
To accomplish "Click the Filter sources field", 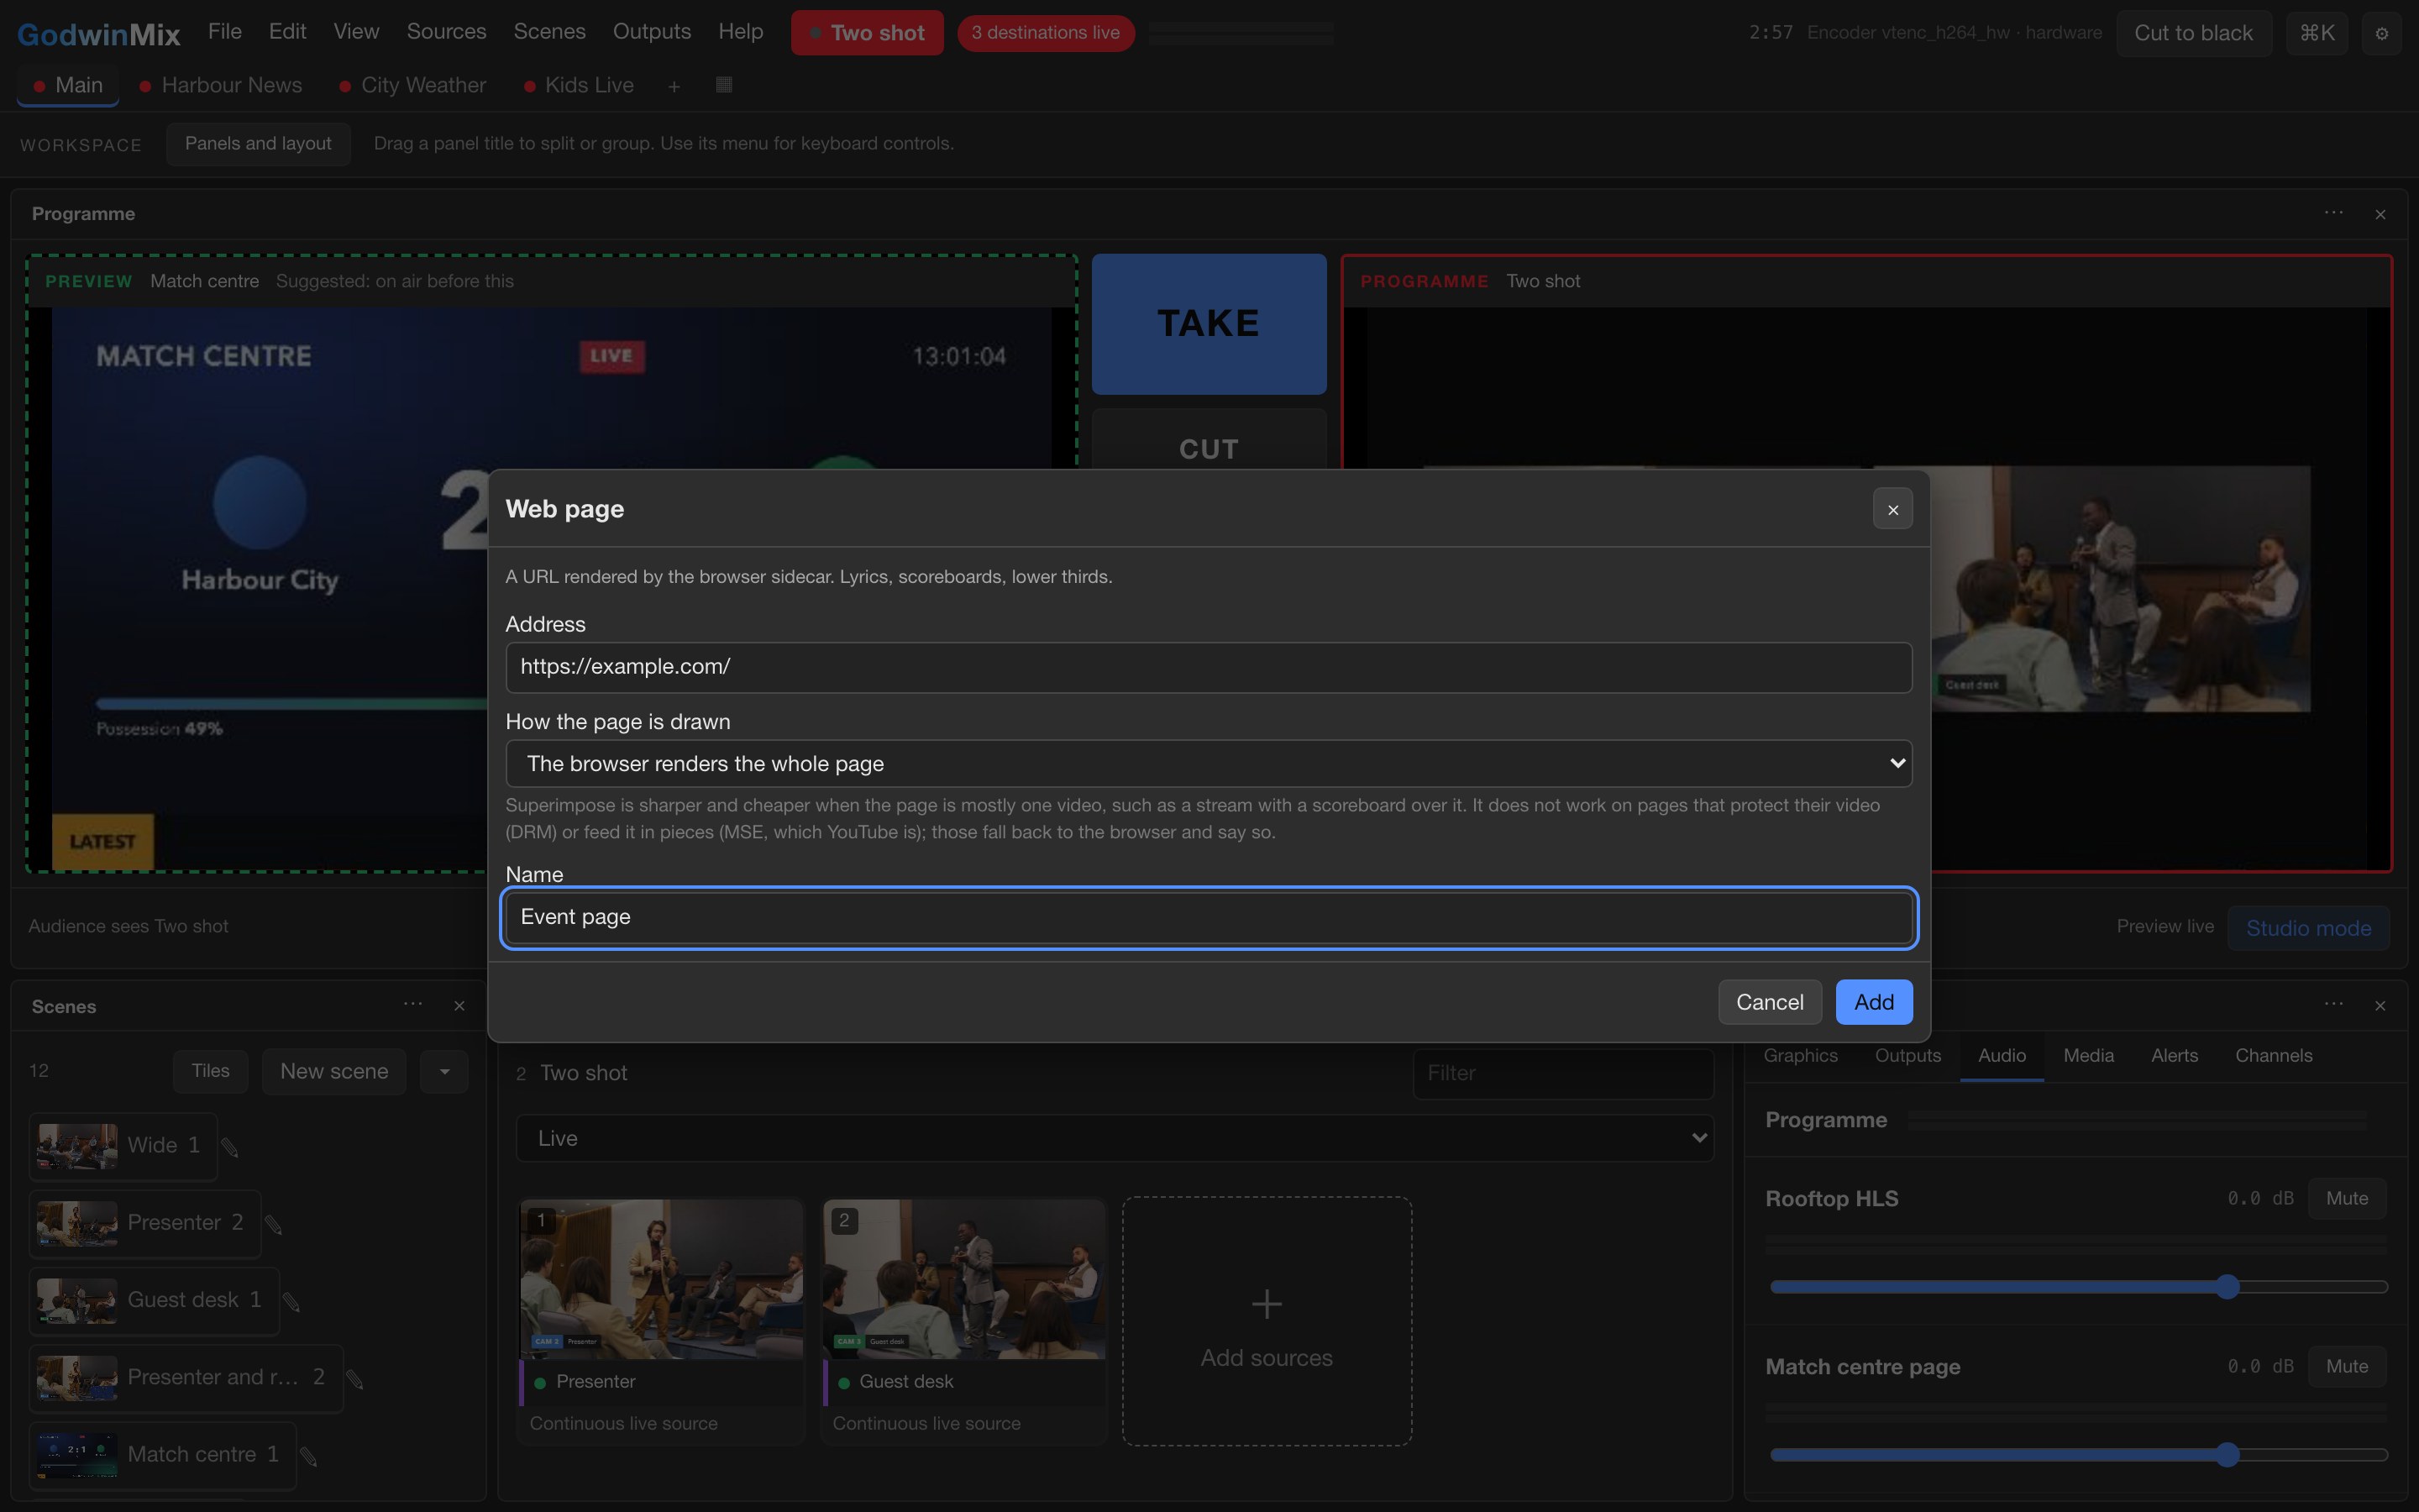I will [x=1563, y=1073].
